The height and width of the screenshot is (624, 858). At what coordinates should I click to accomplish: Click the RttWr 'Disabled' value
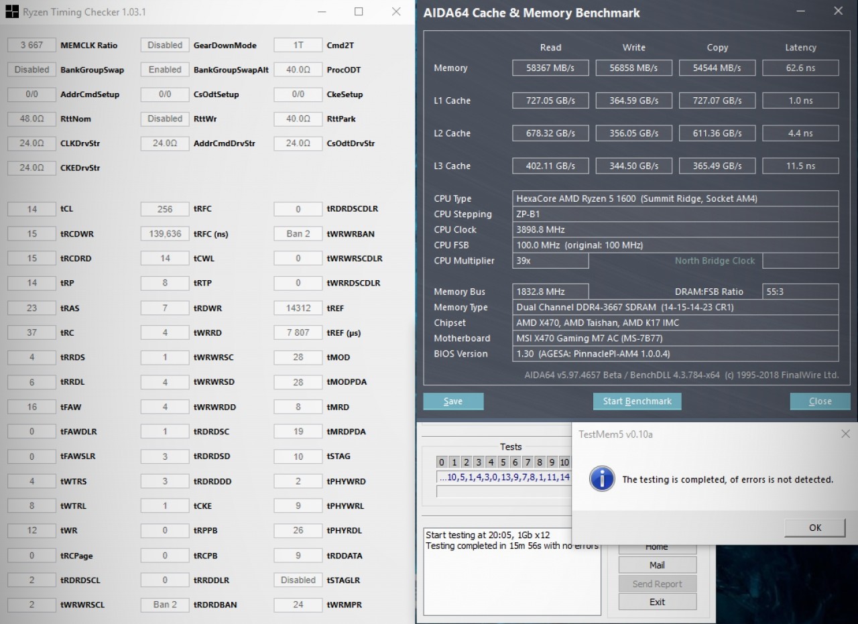tap(165, 119)
